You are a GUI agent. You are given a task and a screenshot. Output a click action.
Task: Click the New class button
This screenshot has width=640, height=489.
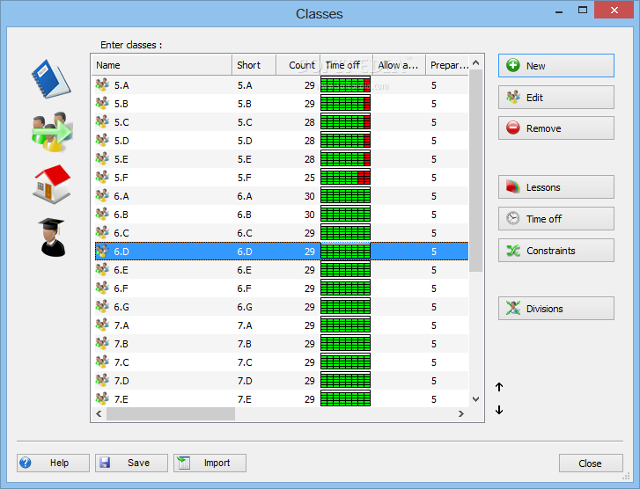[555, 66]
